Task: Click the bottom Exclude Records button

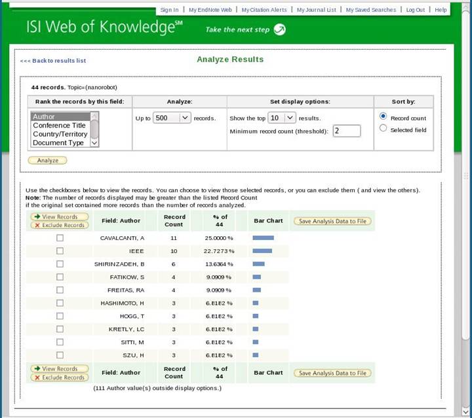Action: pyautogui.click(x=60, y=377)
